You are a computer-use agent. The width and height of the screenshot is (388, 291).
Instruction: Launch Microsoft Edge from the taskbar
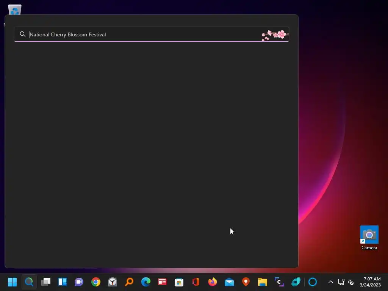(x=146, y=282)
